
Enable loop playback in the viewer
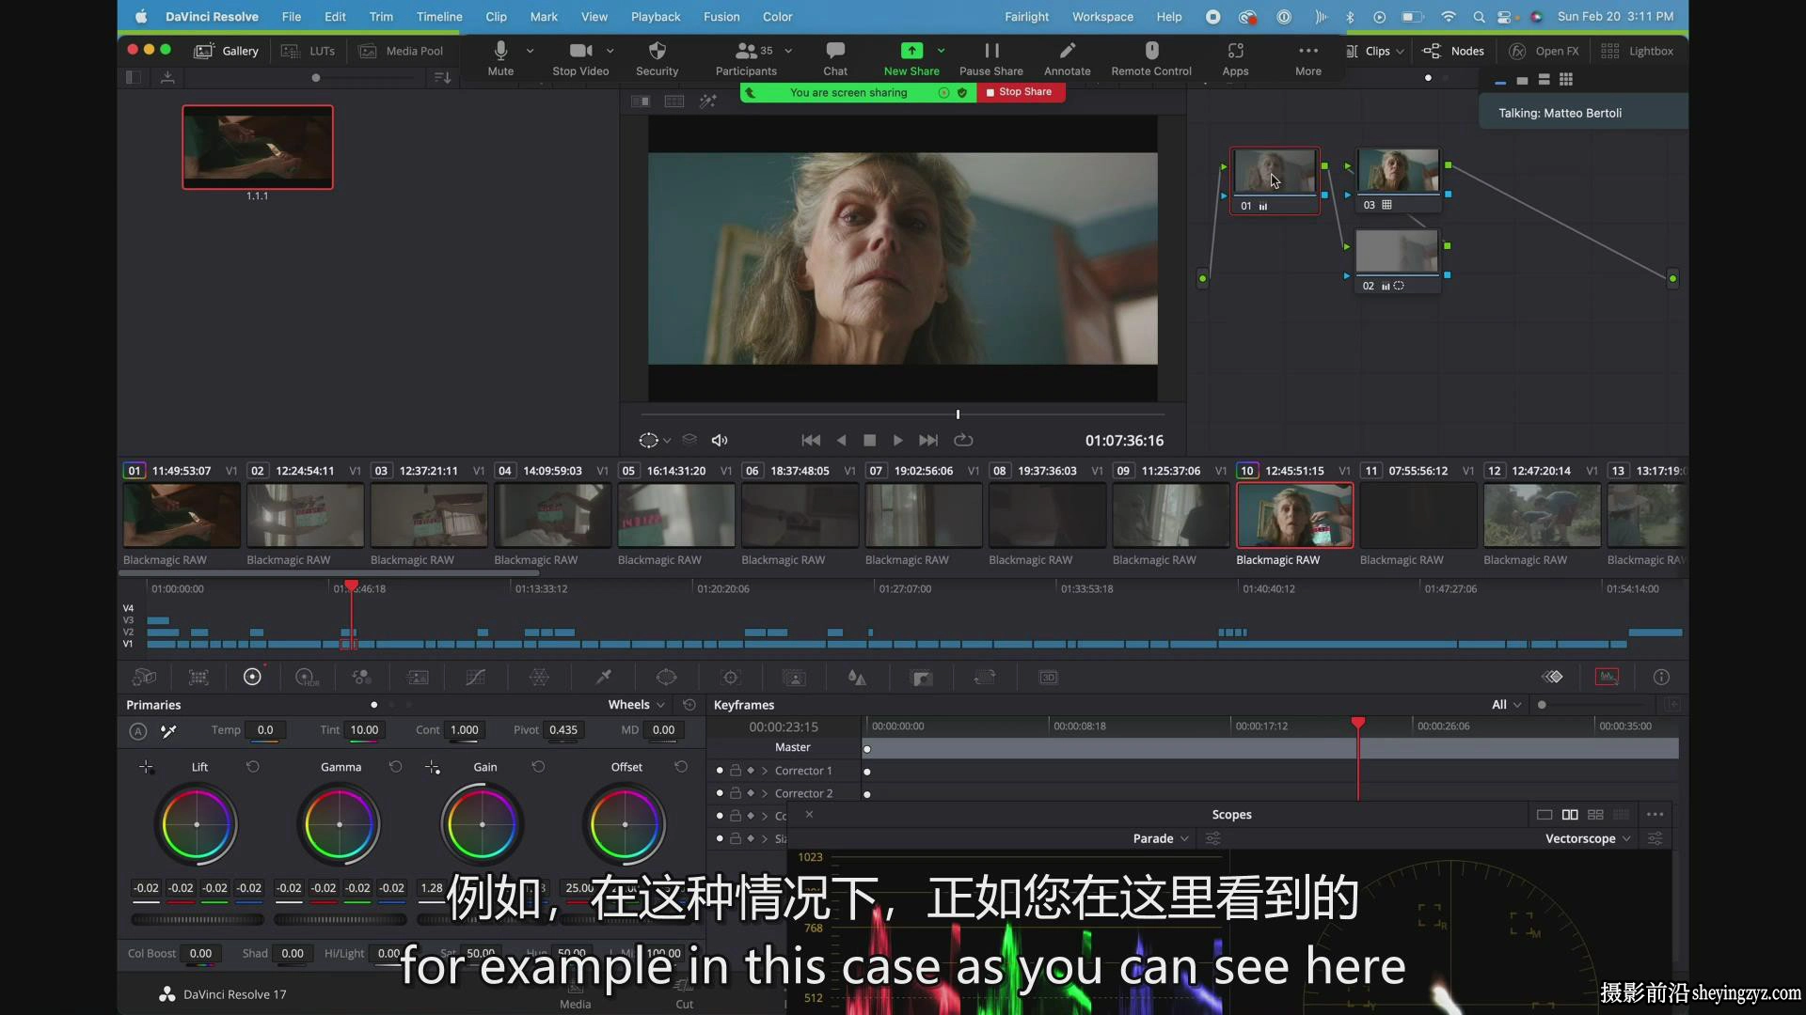point(963,440)
